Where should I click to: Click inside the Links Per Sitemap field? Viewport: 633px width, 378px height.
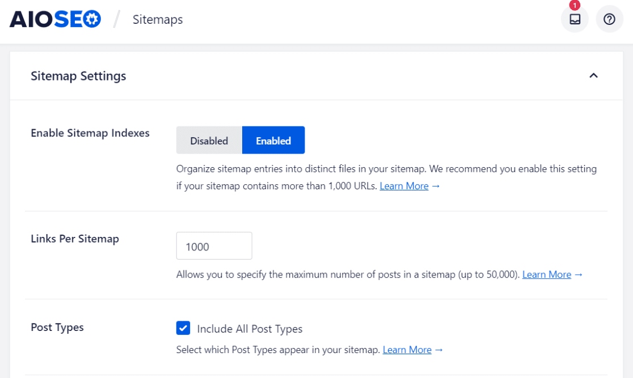[214, 245]
